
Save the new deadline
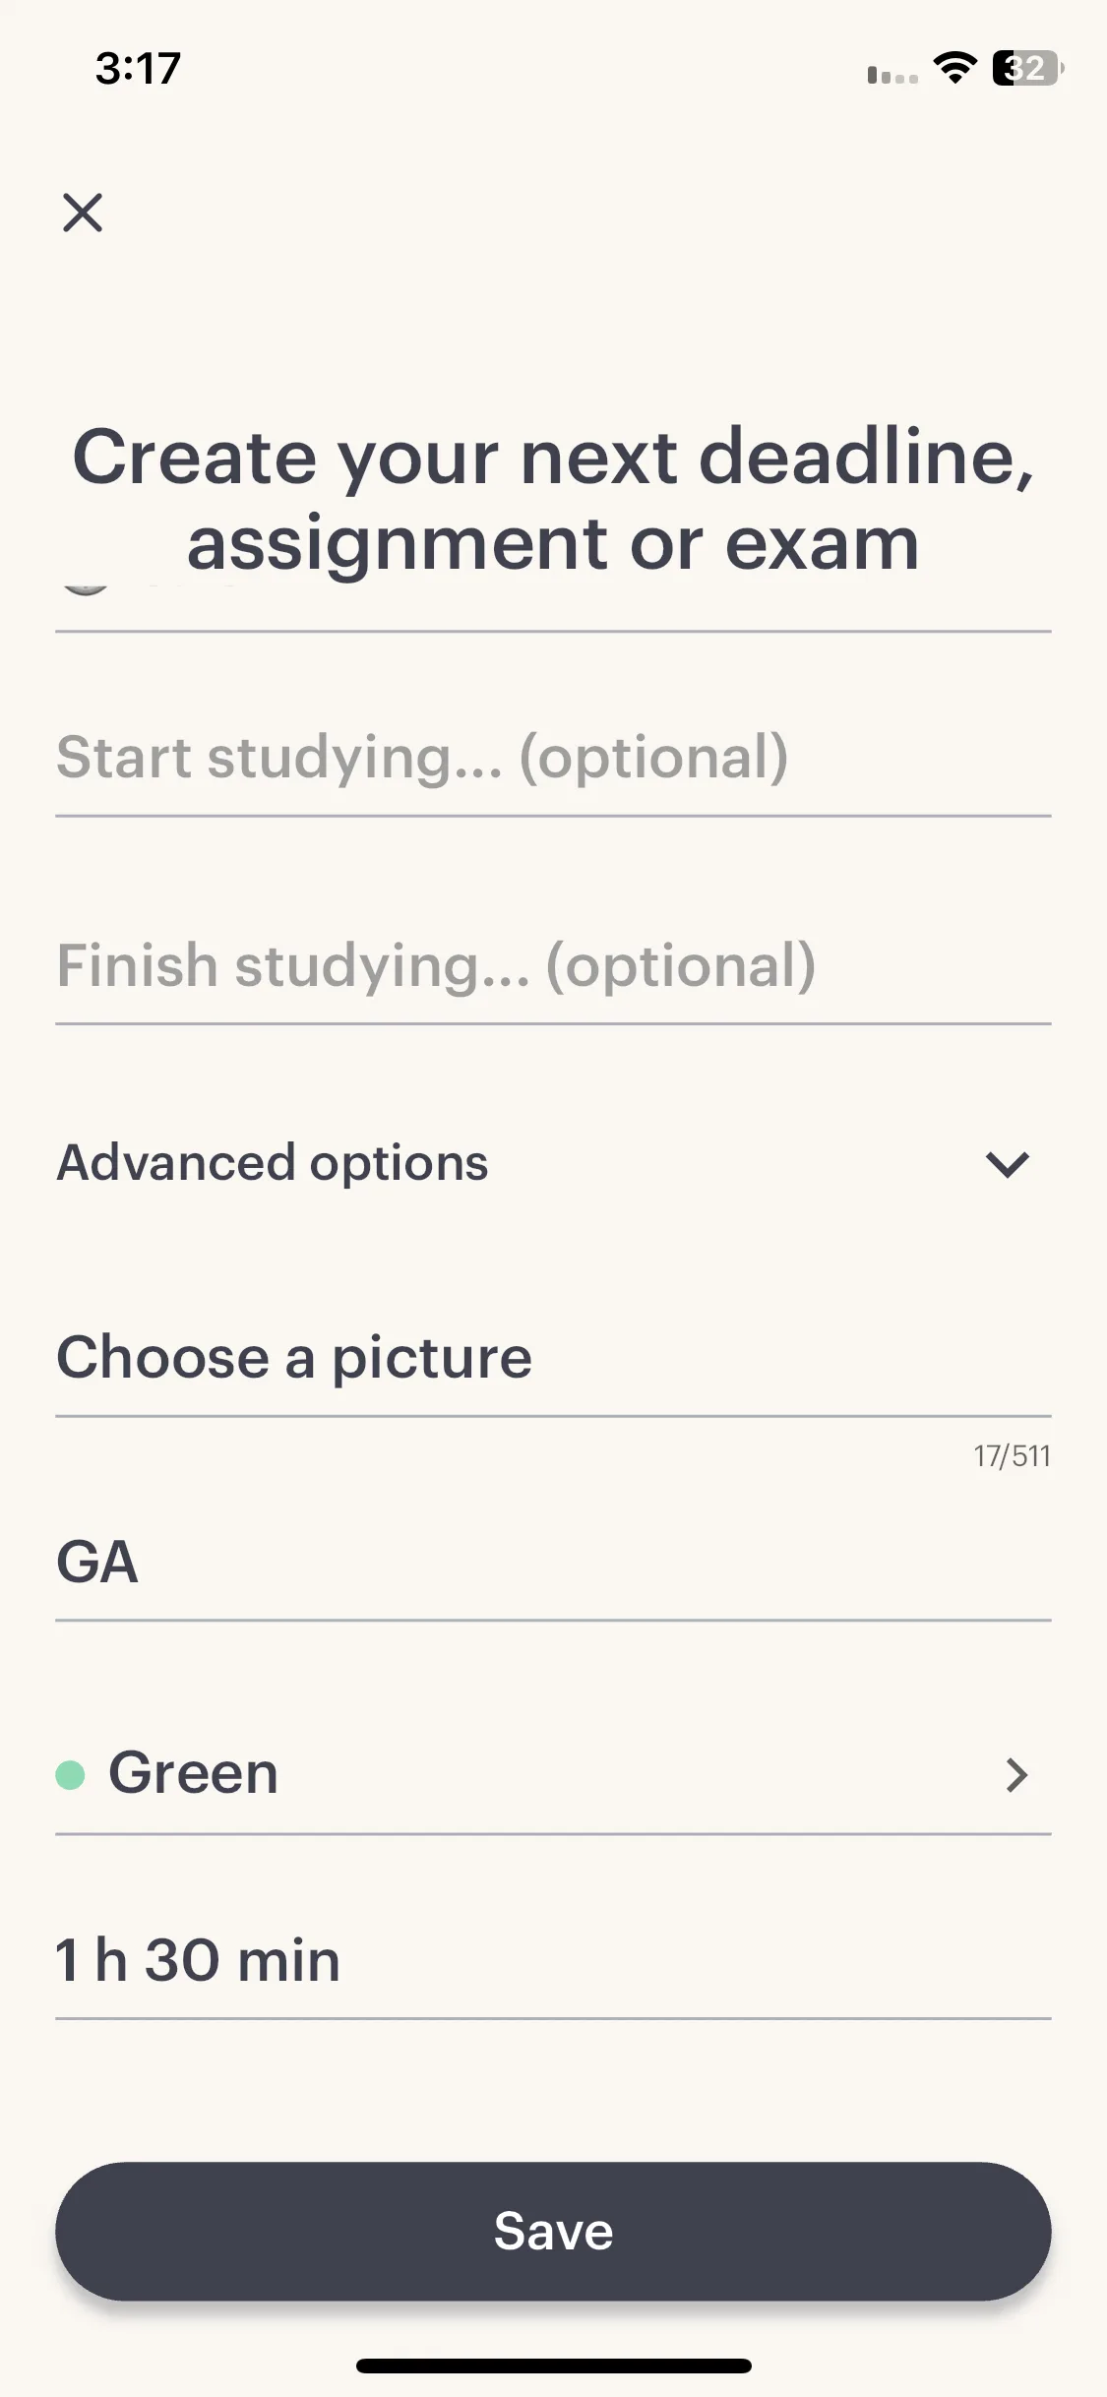point(553,2232)
